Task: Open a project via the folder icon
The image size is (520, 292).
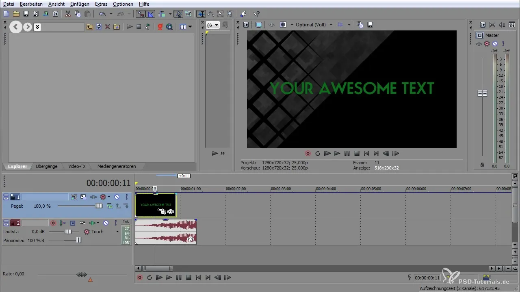Action: [16, 14]
